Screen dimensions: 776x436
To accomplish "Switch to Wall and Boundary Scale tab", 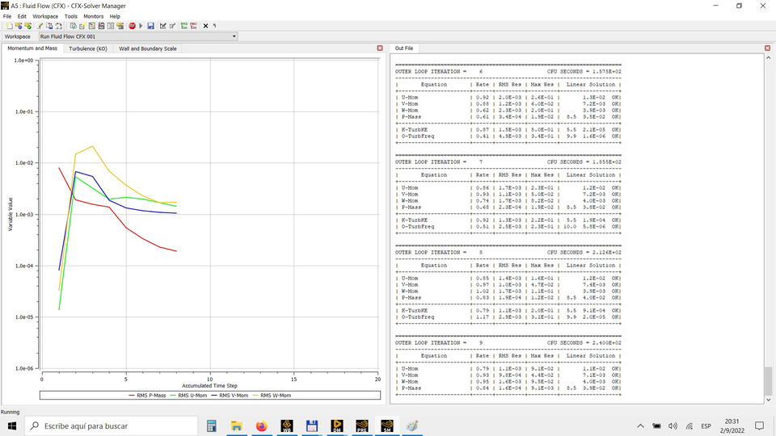I will 148,48.
